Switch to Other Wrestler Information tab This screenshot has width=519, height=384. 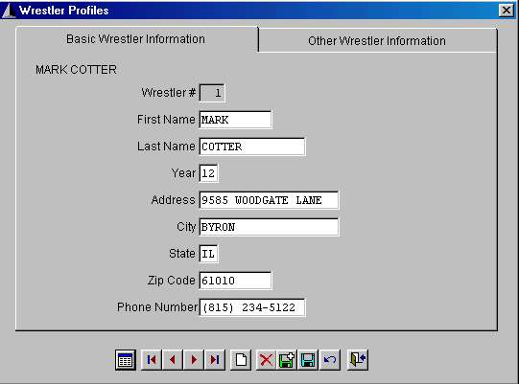[377, 41]
